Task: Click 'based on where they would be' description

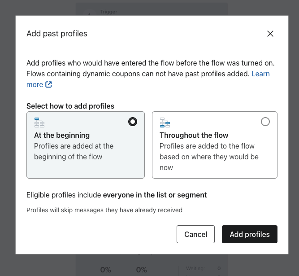Action: click(x=209, y=157)
